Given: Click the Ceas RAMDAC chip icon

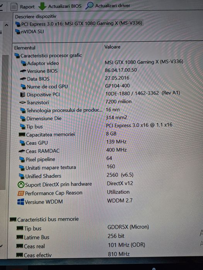Looking at the screenshot, I should tap(22, 151).
